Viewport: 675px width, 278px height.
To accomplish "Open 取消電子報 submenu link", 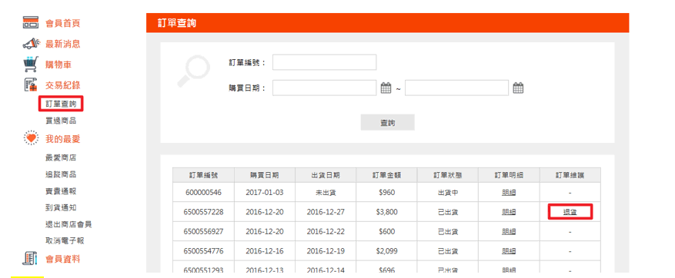I will point(65,240).
